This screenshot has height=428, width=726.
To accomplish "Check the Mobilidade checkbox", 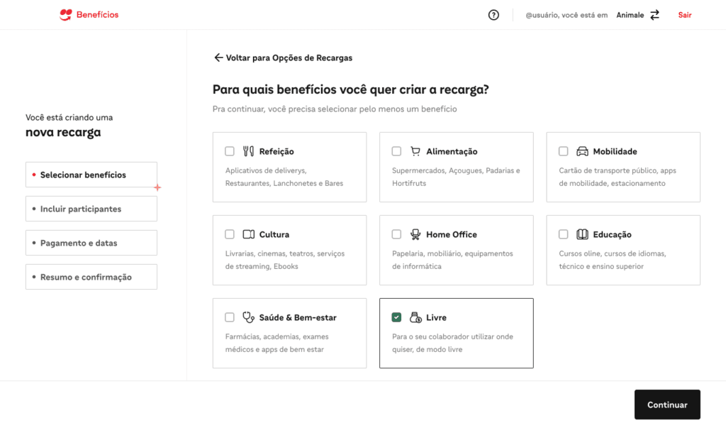I will click(563, 151).
